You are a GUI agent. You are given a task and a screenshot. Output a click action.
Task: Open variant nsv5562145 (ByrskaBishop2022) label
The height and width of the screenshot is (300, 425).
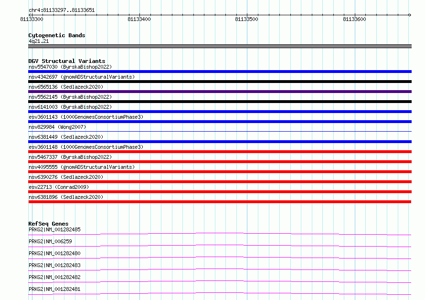[70, 97]
